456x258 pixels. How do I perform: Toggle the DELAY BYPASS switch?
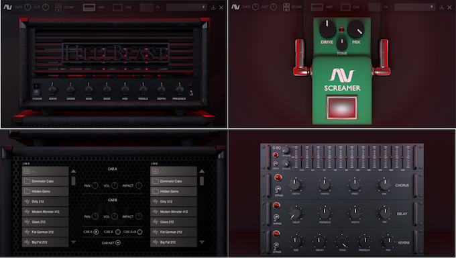[x=276, y=218]
